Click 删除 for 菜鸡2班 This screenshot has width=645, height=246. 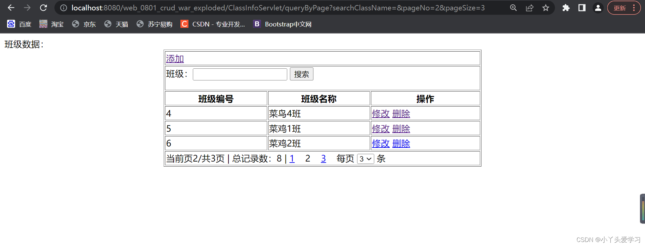(401, 143)
